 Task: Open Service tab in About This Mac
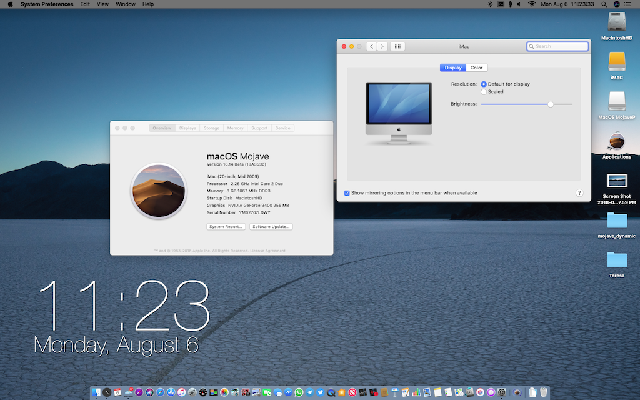[x=283, y=128]
